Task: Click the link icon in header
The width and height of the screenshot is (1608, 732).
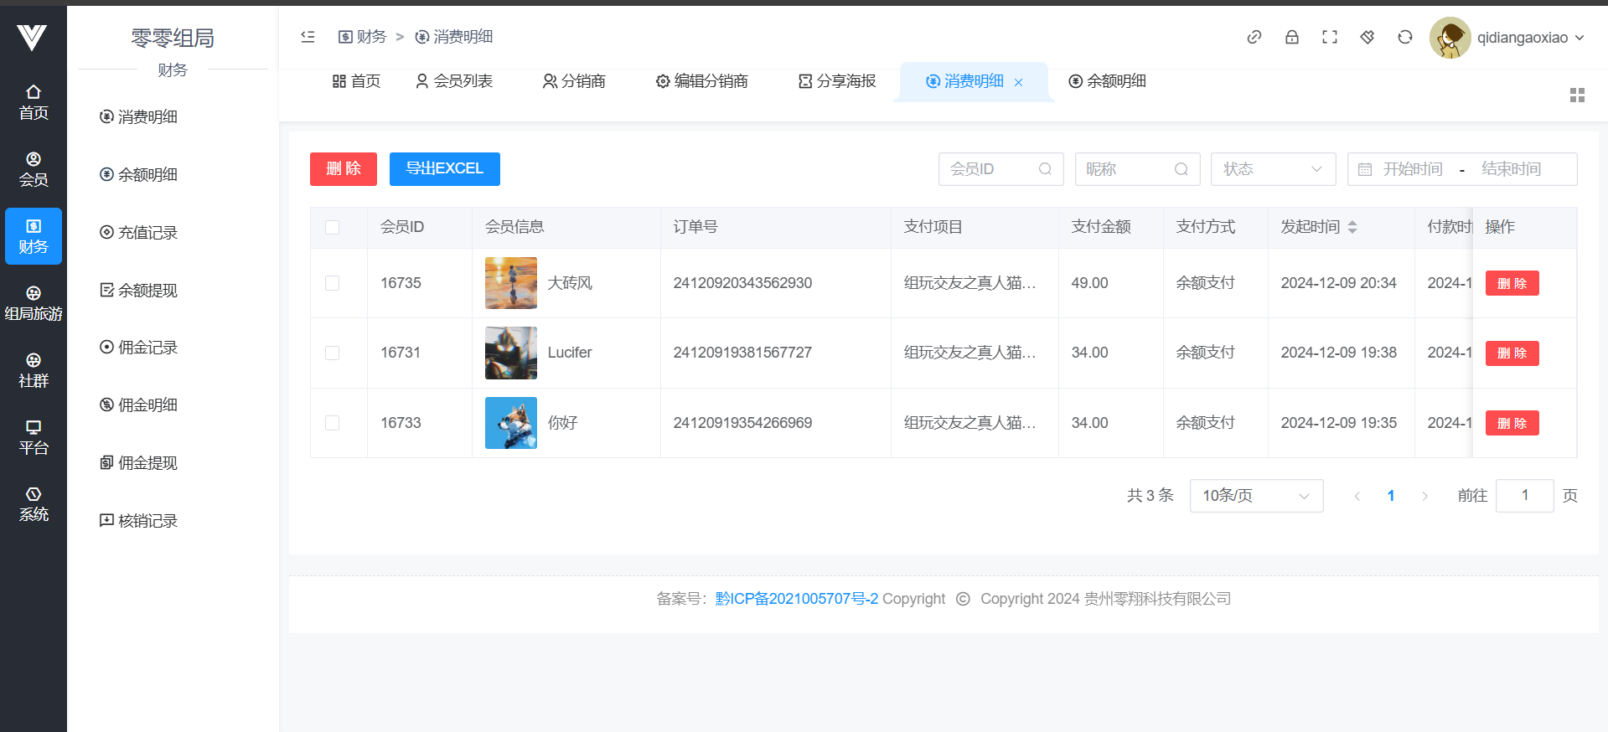Action: pyautogui.click(x=1254, y=37)
